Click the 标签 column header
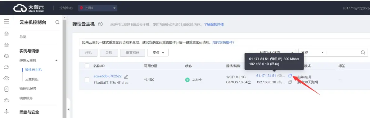 pyautogui.click(x=342, y=66)
